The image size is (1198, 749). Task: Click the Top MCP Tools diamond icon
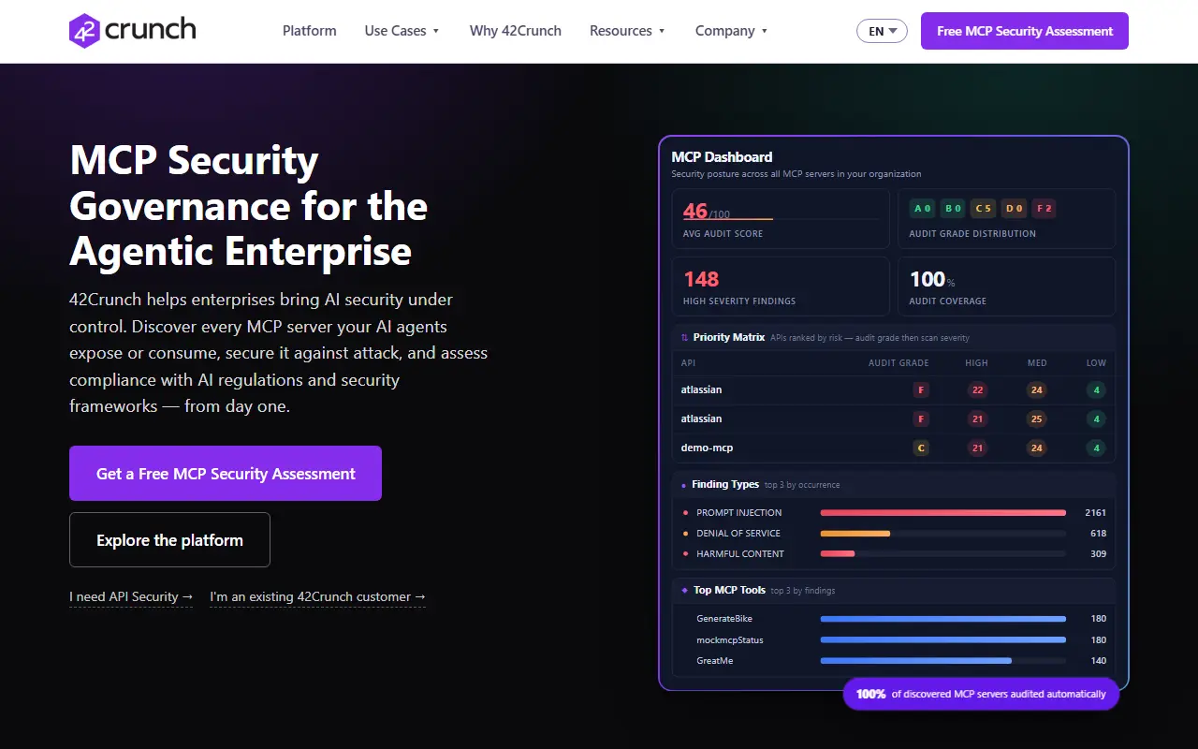(x=685, y=591)
